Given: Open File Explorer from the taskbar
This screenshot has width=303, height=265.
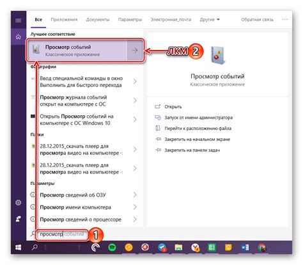Looking at the screenshot, I should 178,248.
